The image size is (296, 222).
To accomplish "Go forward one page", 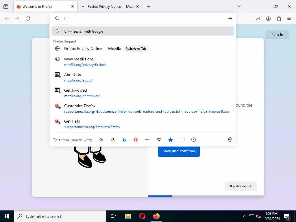I will (17, 18).
